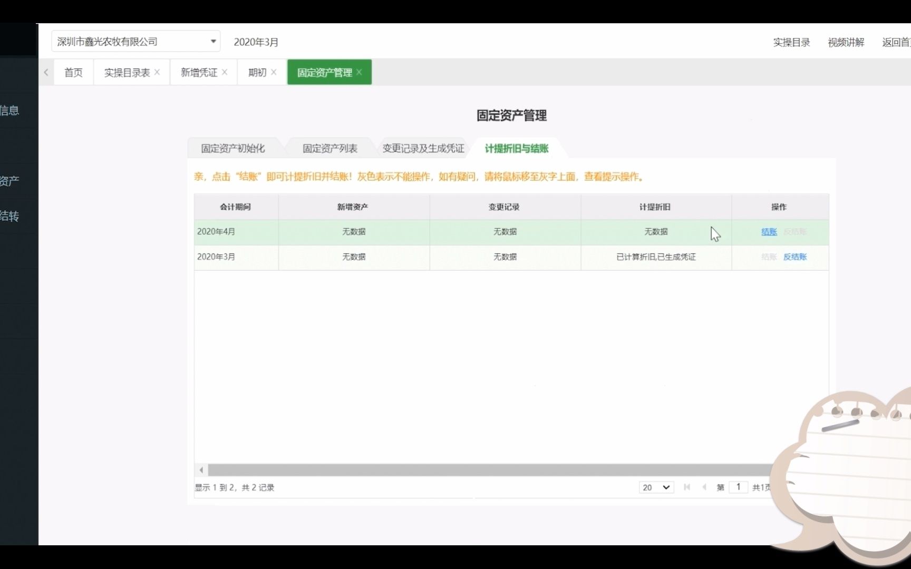
Task: Close the 实操目录表 tab
Action: coord(157,72)
